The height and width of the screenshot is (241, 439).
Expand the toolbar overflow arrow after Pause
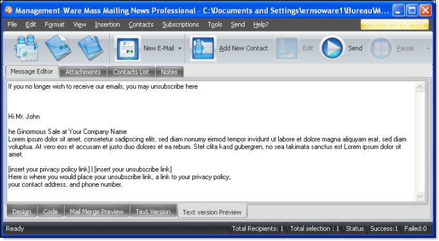(428, 48)
